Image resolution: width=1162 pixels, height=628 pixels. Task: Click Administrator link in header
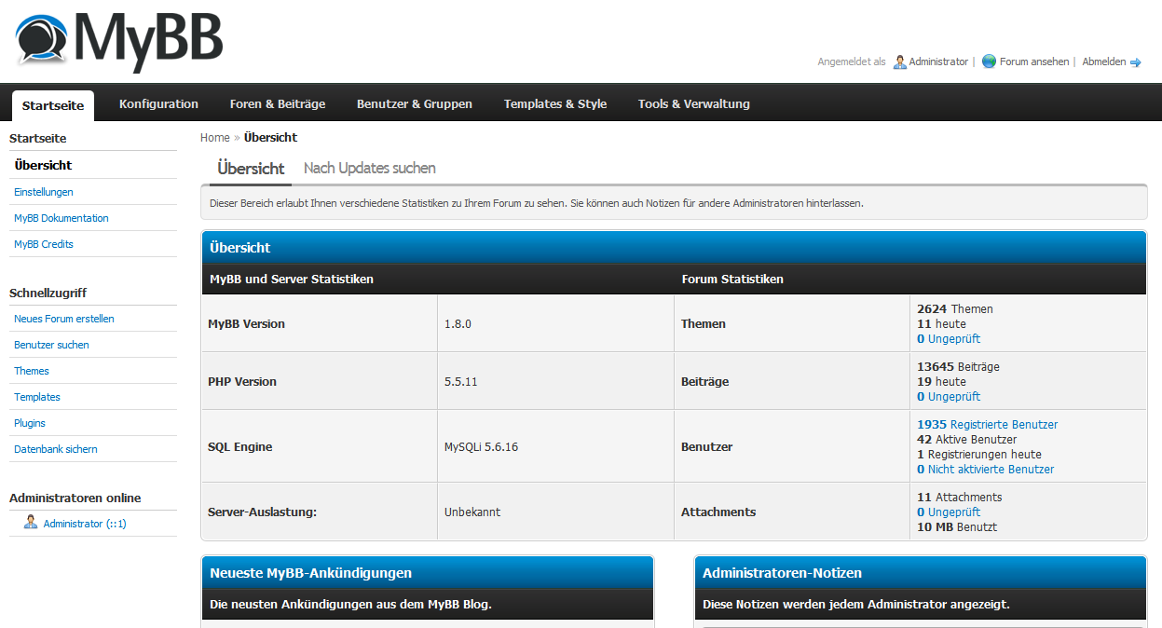click(x=938, y=62)
